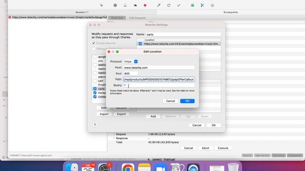Open Notes from the dock
Image resolution: width=305 pixels, height=171 pixels.
point(144,168)
